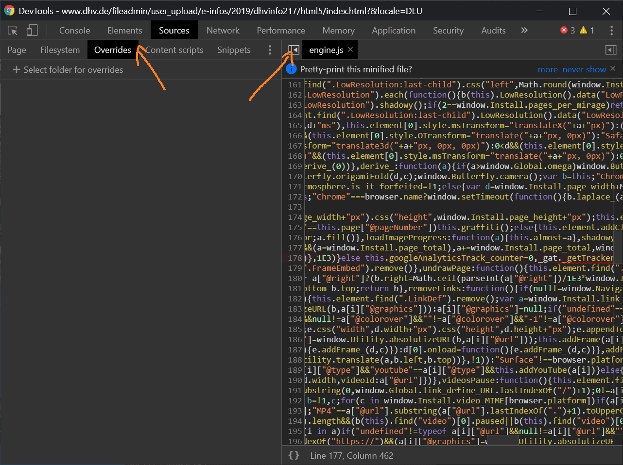Open the Filesystem navigator tab

point(60,50)
